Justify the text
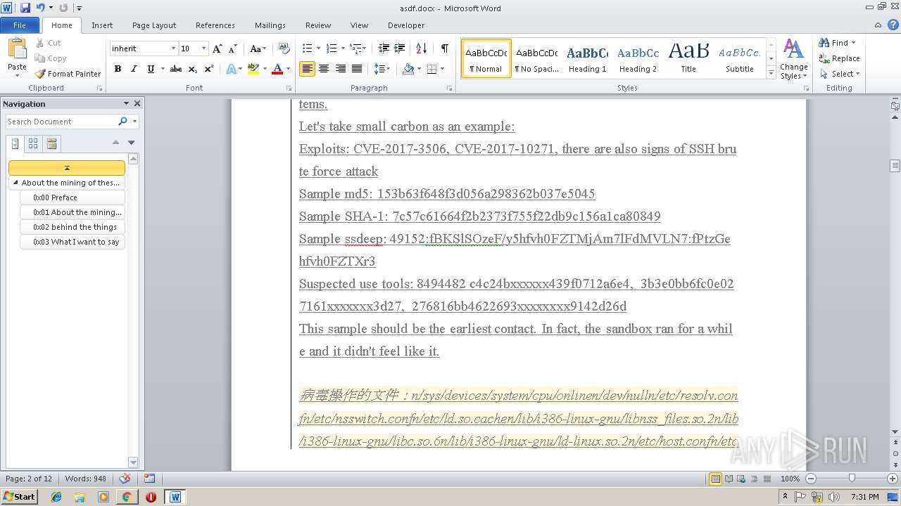This screenshot has height=506, width=901. (357, 69)
